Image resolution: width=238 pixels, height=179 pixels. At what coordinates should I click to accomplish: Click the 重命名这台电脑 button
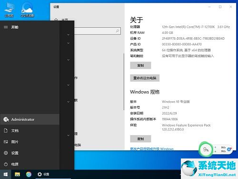pyautogui.click(x=145, y=78)
